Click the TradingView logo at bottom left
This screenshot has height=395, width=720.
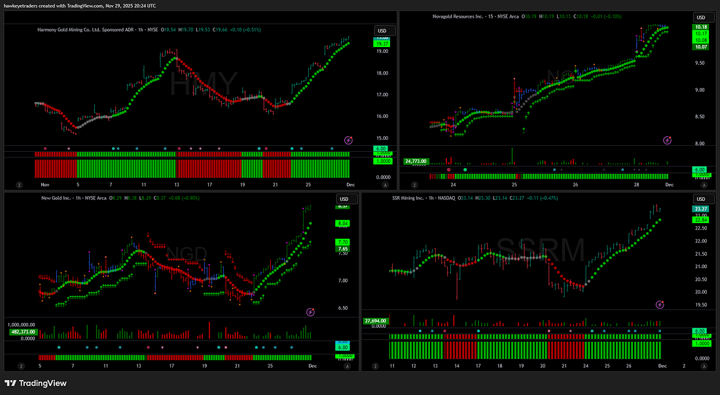click(36, 383)
